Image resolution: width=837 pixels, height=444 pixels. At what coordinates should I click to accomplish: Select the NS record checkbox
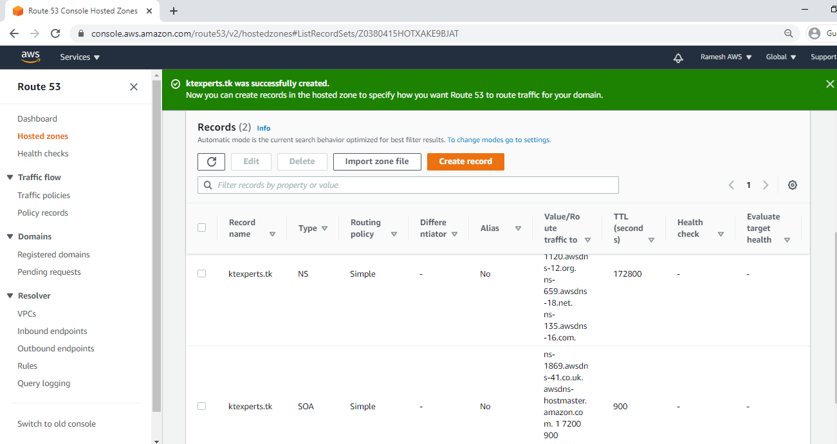pyautogui.click(x=202, y=273)
